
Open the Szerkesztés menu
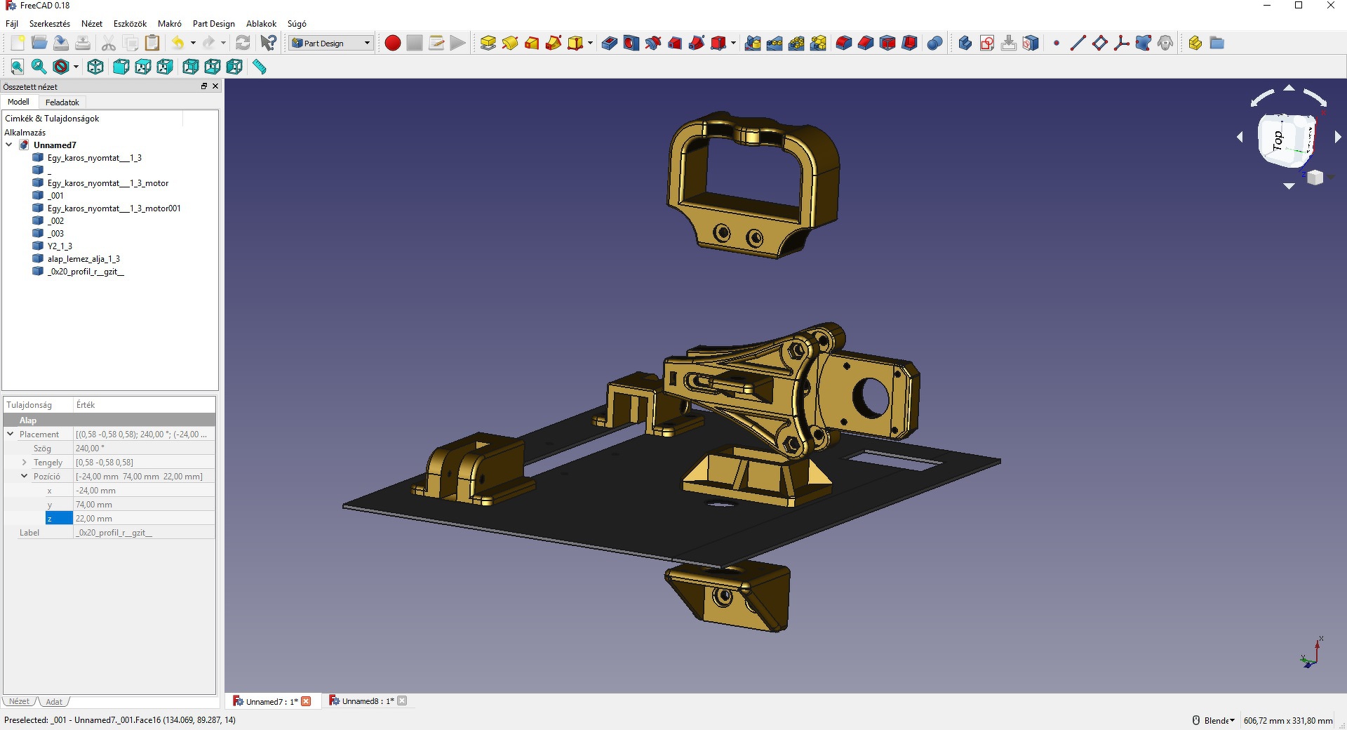pyautogui.click(x=50, y=24)
